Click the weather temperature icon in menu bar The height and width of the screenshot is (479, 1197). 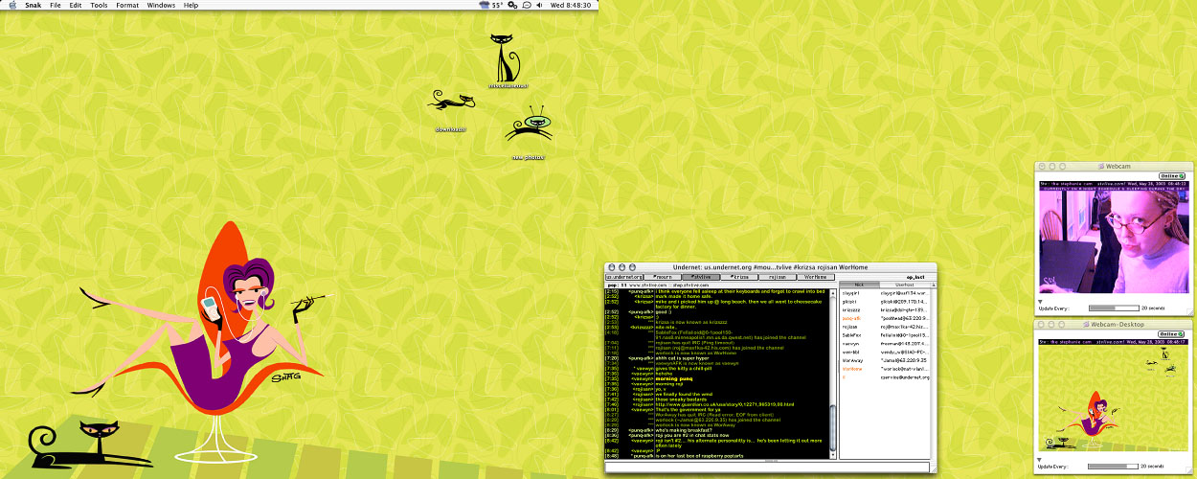click(495, 5)
